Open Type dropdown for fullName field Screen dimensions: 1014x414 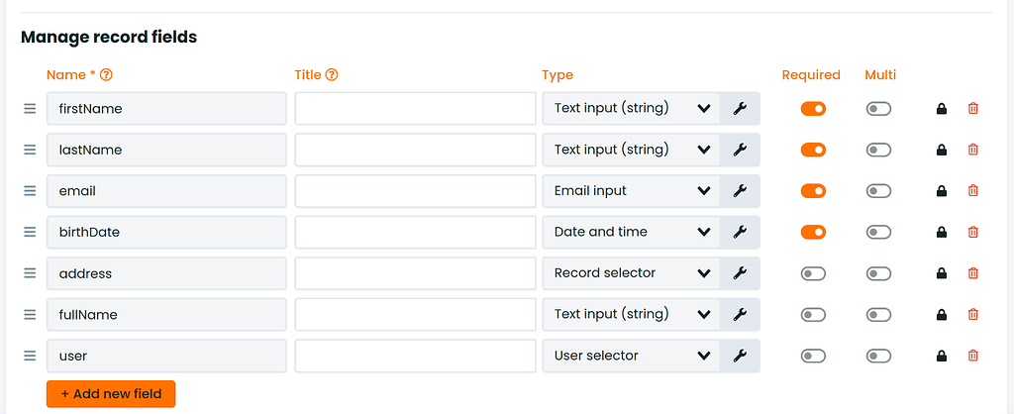point(631,314)
